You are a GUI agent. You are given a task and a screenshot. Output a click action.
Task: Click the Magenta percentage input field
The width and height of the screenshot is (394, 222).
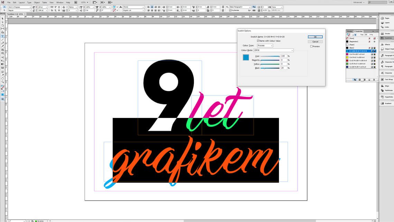click(284, 60)
